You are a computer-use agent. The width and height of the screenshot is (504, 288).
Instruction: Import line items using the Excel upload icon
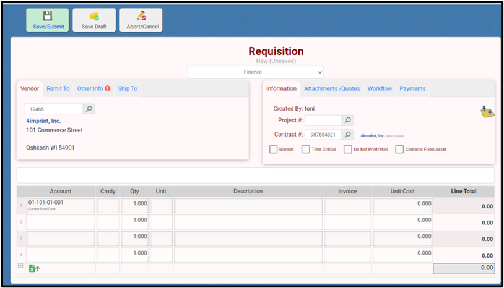34,268
